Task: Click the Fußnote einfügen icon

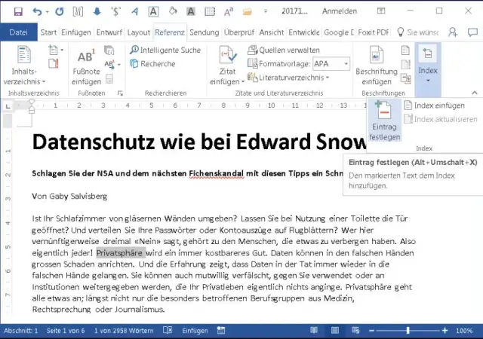Action: pyautogui.click(x=88, y=65)
